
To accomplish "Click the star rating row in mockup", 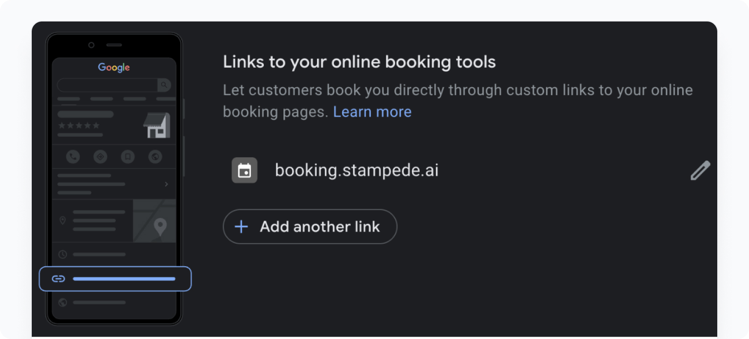I will [79, 126].
